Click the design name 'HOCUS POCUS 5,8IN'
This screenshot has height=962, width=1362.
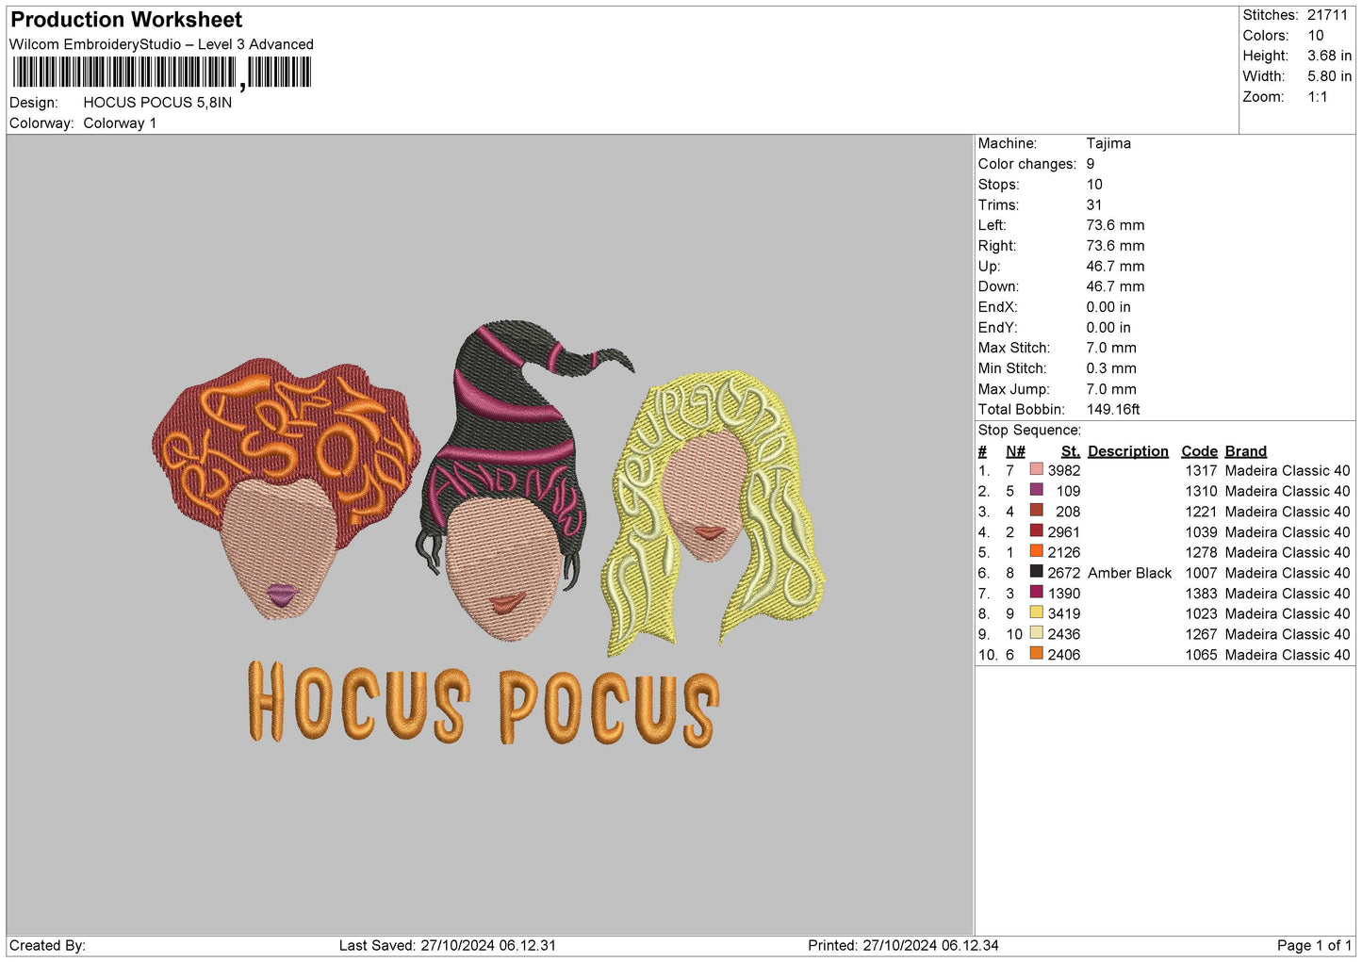pyautogui.click(x=157, y=103)
